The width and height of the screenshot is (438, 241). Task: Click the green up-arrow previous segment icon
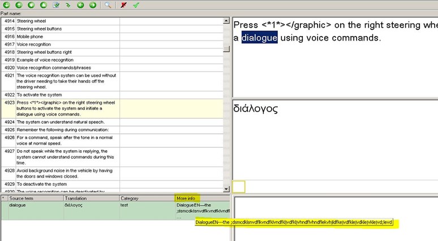19,5
